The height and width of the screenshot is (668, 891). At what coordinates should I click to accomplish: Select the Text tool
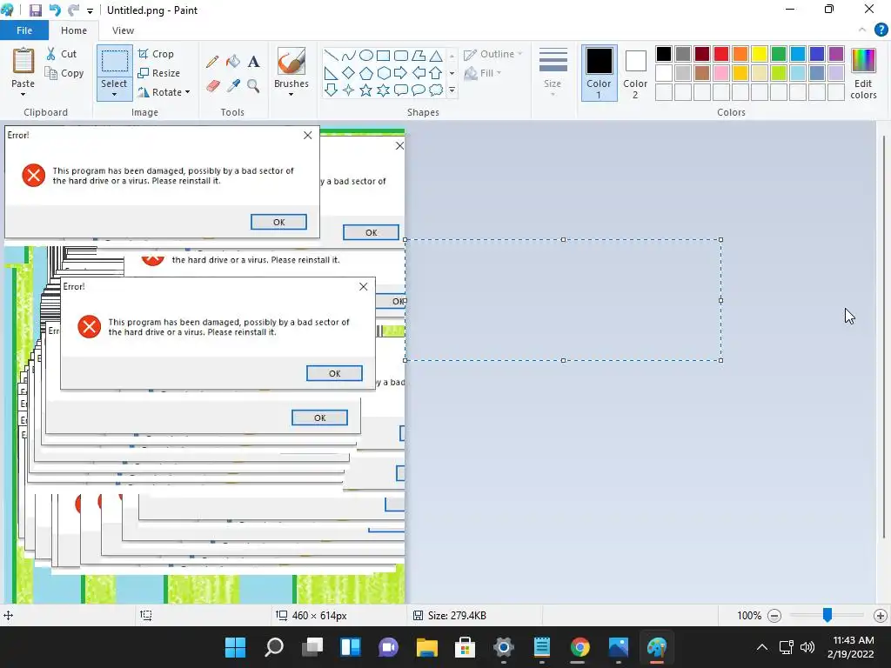pos(253,62)
